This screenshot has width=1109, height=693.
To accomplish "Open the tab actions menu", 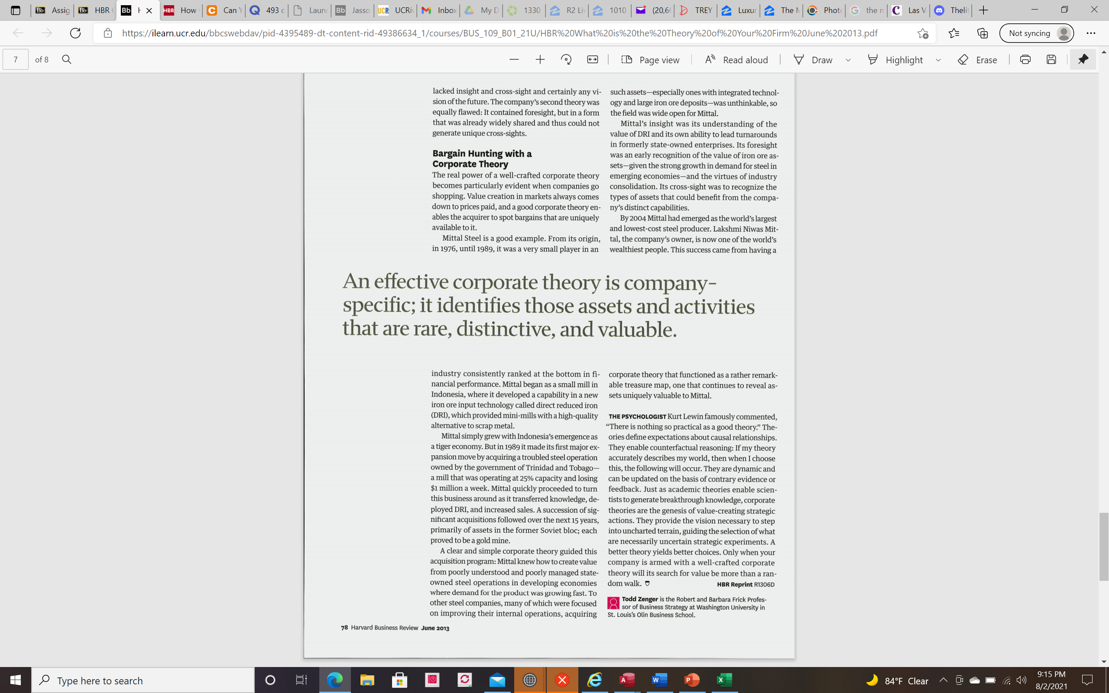I will coord(15,10).
